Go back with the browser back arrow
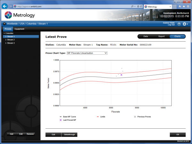This screenshot has height=144, width=192. pyautogui.click(x=5, y=6)
